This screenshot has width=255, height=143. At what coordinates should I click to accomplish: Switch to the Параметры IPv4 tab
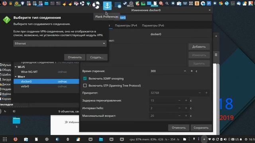pyautogui.click(x=126, y=25)
